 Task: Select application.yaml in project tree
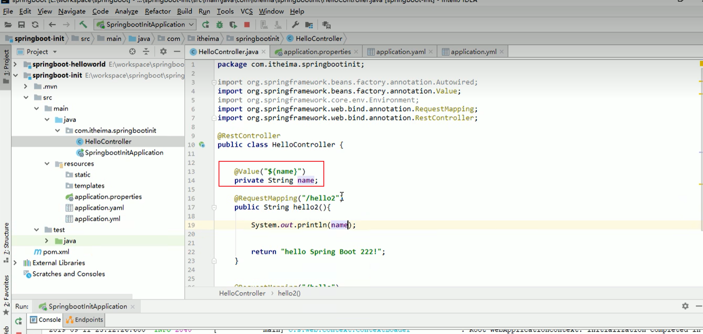(95, 208)
